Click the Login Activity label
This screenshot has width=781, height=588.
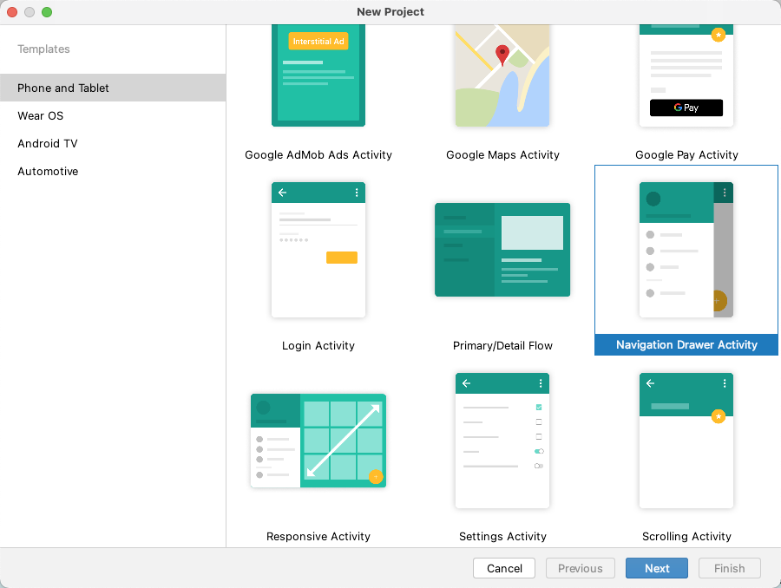[318, 345]
